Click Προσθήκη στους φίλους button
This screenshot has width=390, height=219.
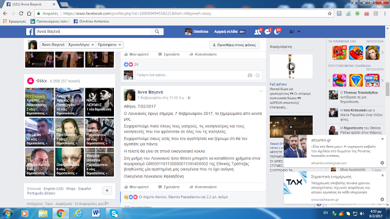tap(235, 45)
